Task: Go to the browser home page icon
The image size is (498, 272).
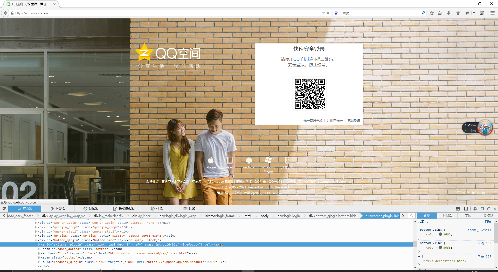Action: pos(458,13)
